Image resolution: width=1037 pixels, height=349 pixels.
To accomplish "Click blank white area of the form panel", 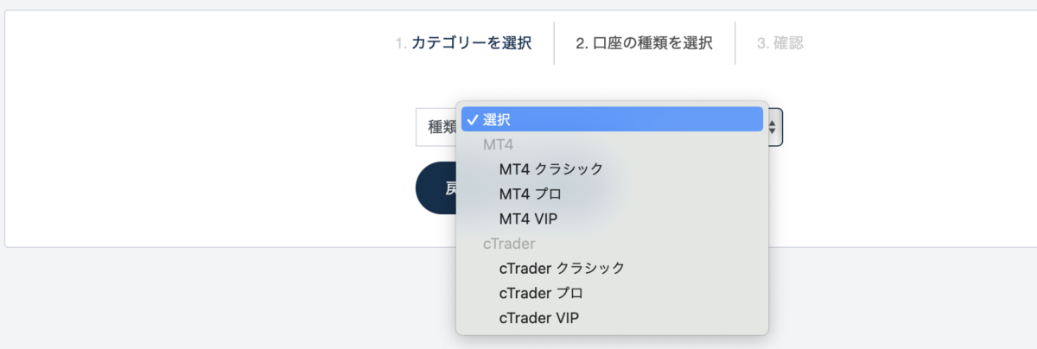I will coord(173,130).
